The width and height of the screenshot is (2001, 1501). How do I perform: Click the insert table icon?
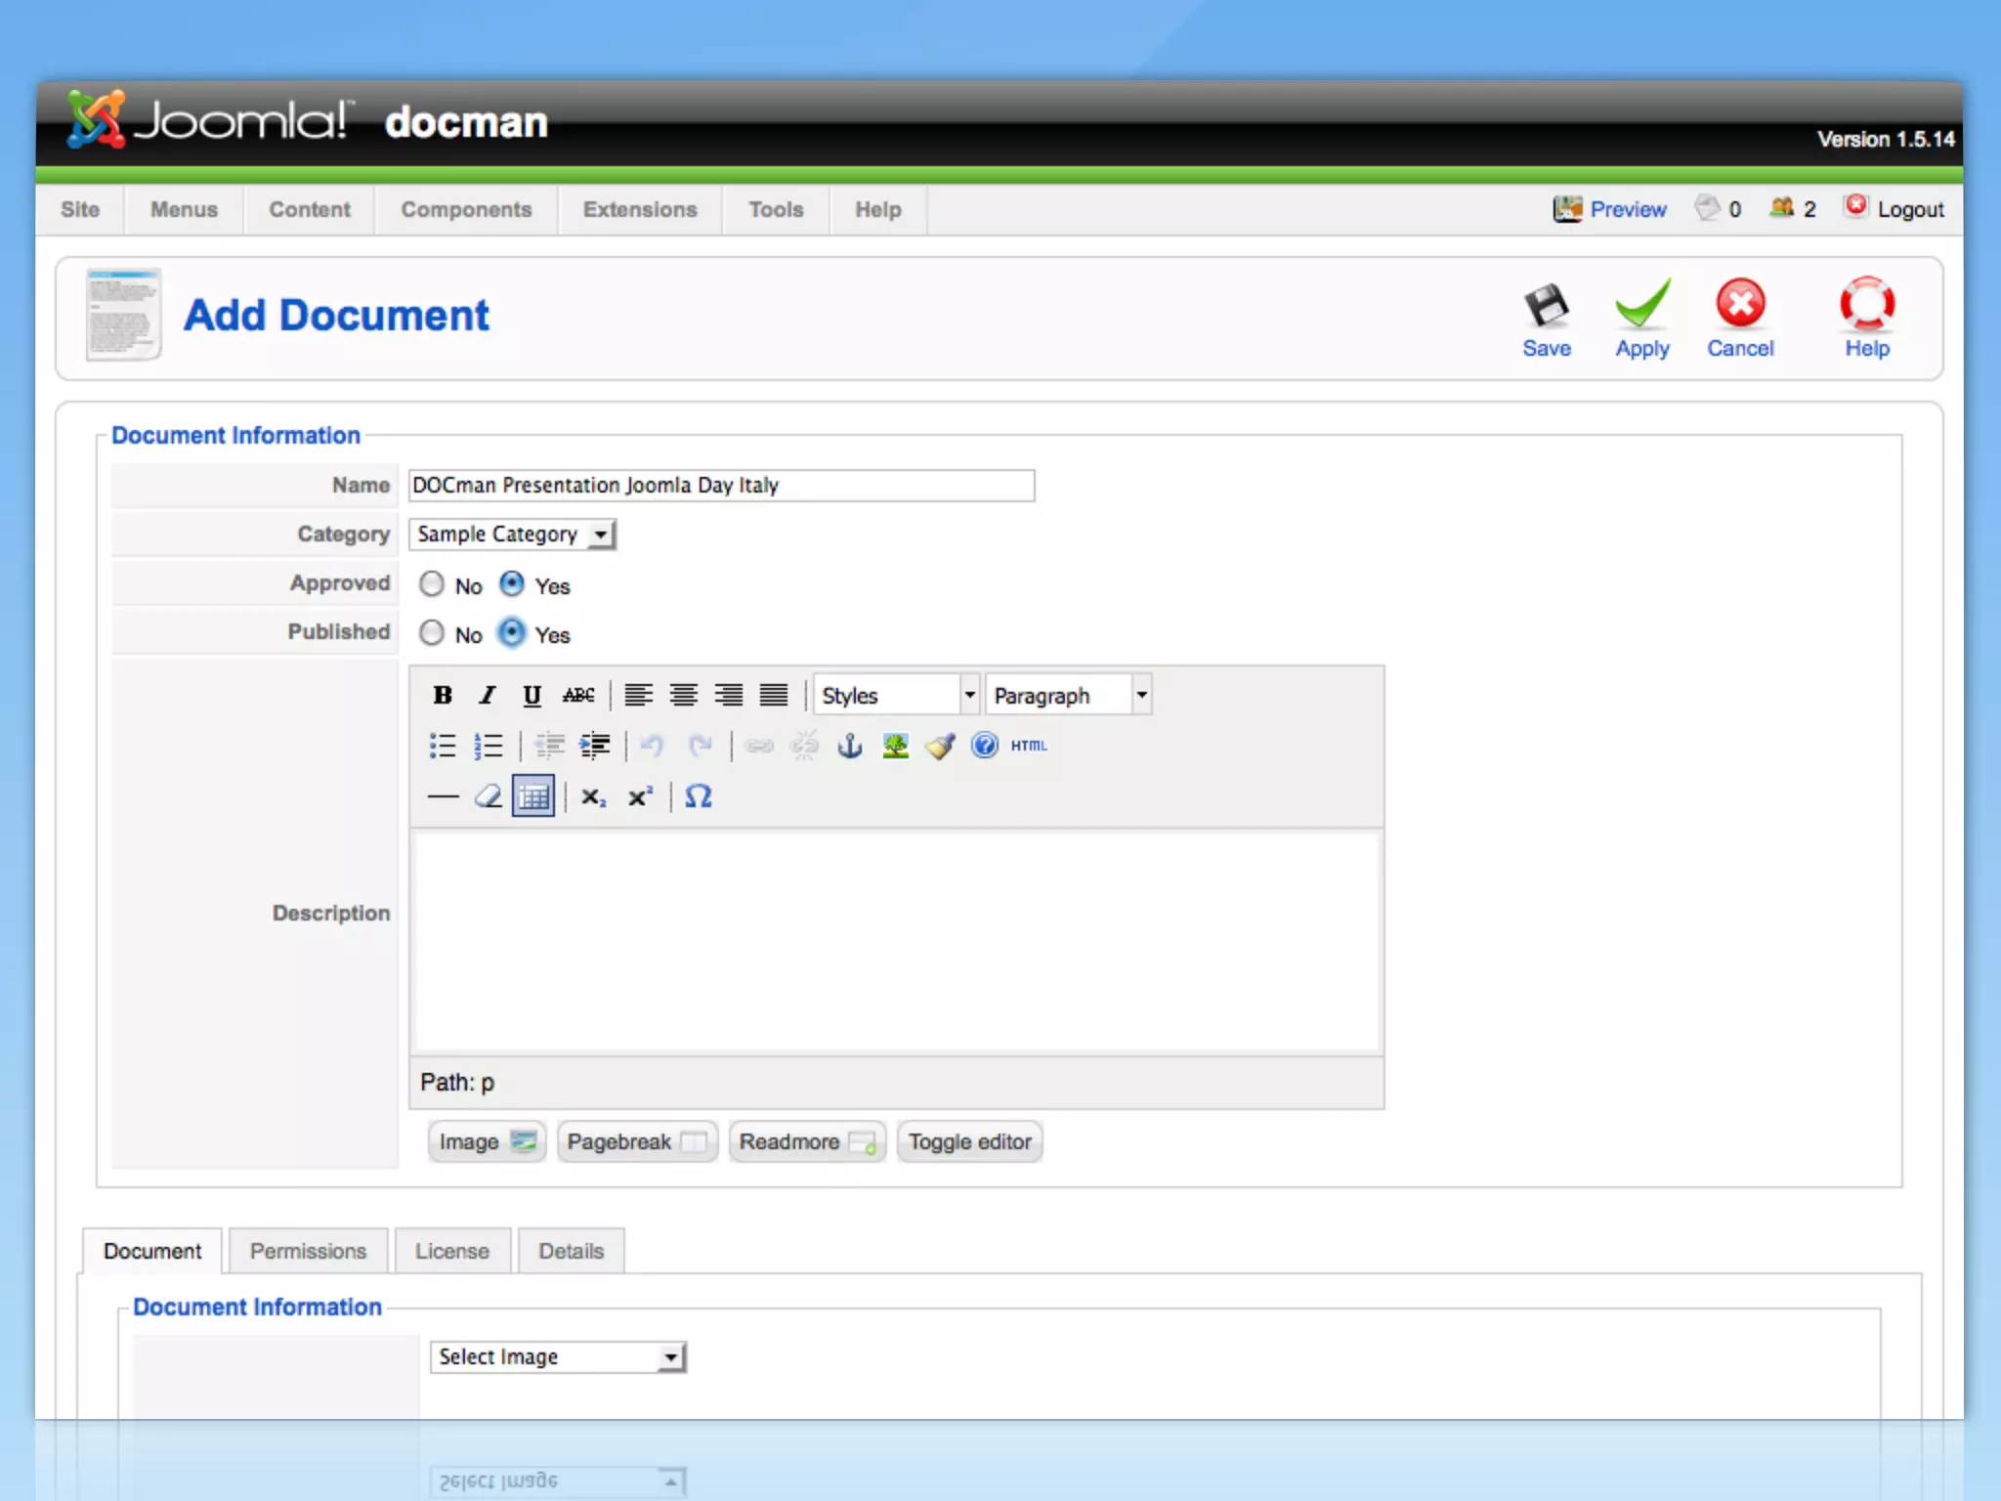click(x=533, y=796)
